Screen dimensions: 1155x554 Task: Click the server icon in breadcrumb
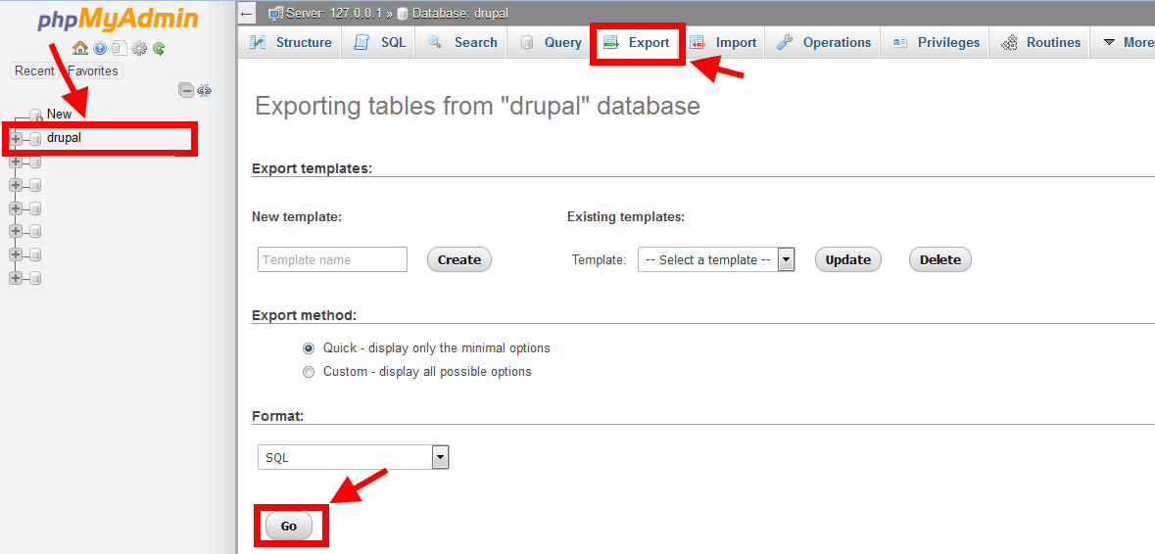click(x=275, y=13)
